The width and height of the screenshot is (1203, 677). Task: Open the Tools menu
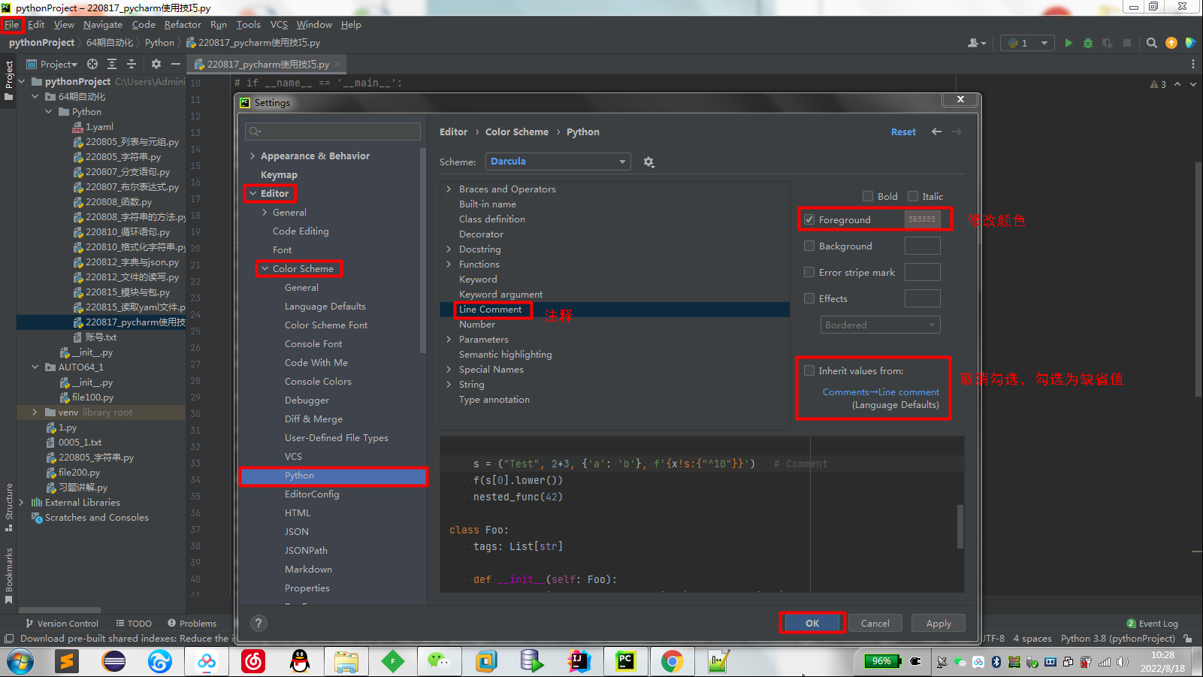coord(249,24)
